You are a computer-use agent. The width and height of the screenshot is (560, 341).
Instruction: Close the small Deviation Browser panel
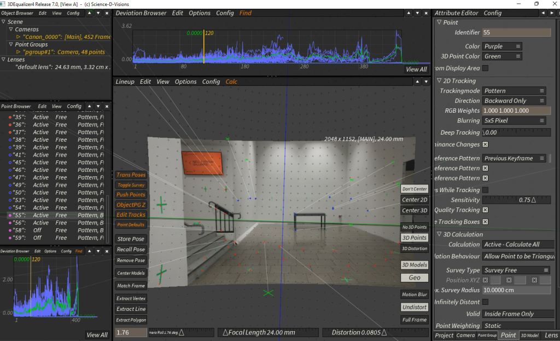pyautogui.click(x=107, y=251)
